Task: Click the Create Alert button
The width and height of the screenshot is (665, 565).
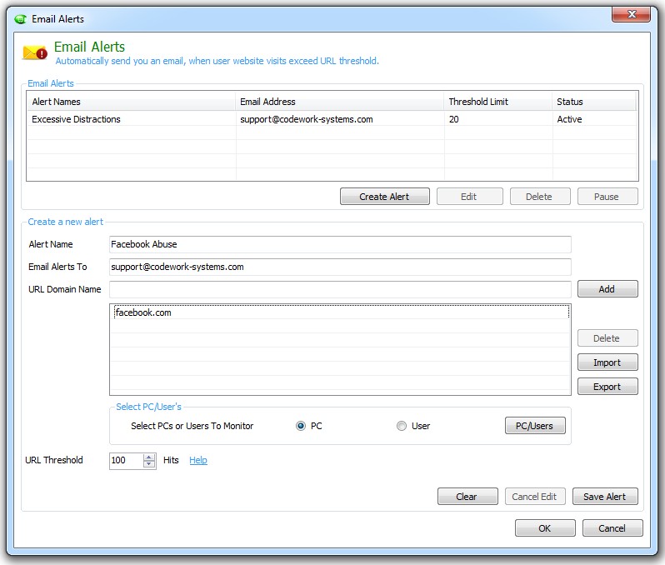Action: point(384,197)
